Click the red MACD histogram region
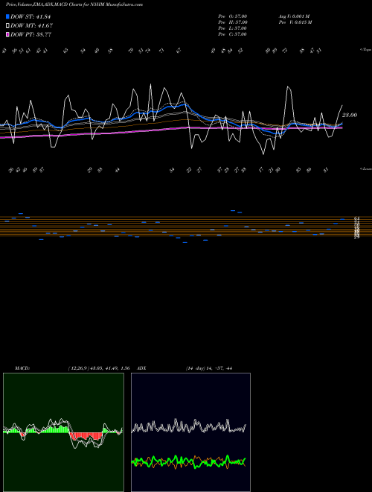372x492 pixels. coord(86,436)
